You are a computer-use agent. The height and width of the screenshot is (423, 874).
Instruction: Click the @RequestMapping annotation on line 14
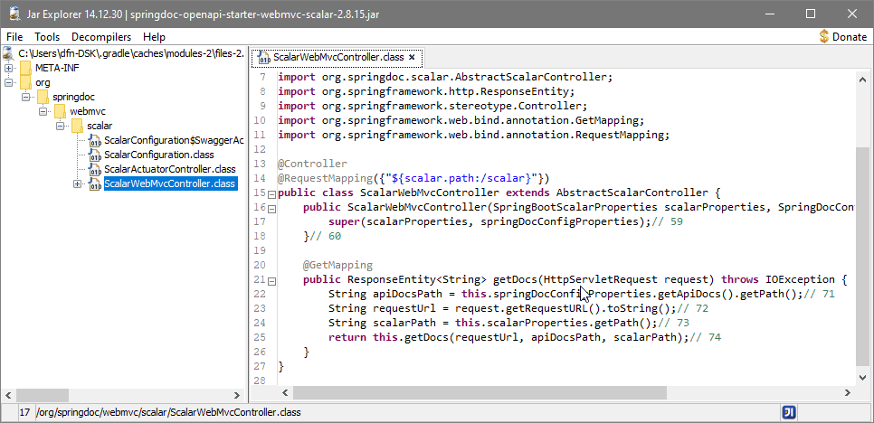coord(413,178)
